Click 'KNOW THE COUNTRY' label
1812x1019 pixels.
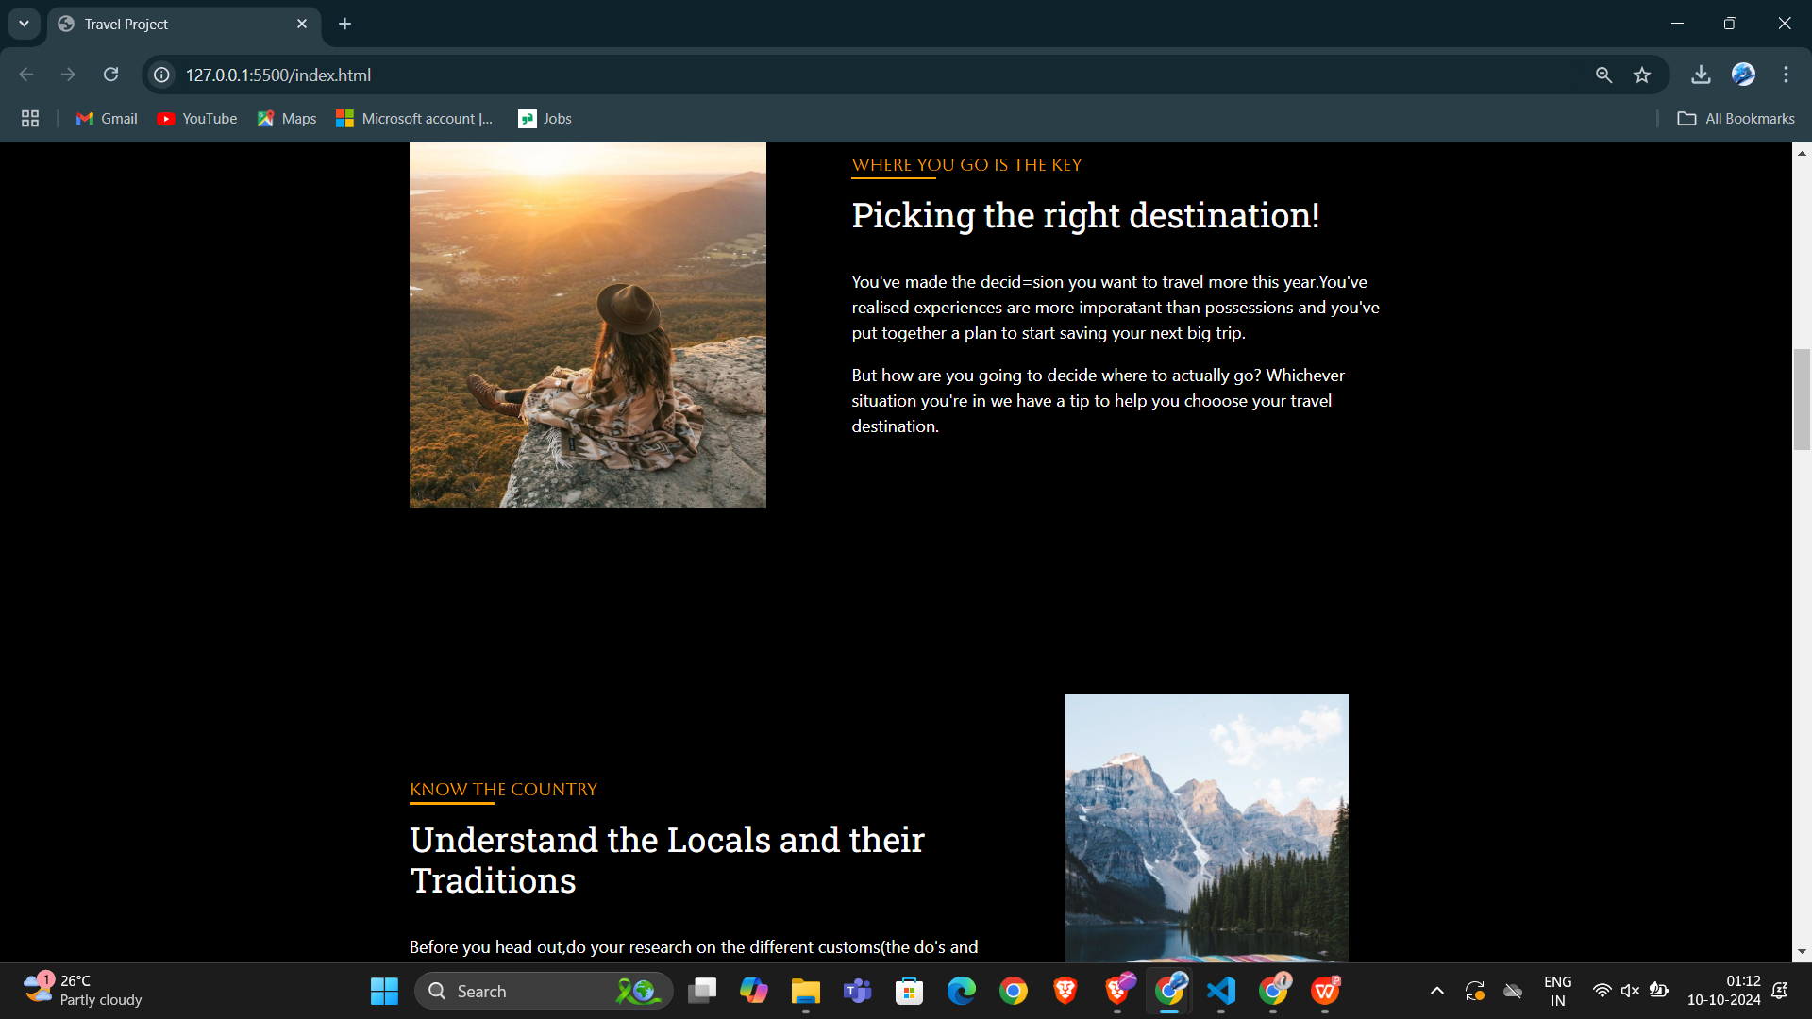click(x=503, y=790)
